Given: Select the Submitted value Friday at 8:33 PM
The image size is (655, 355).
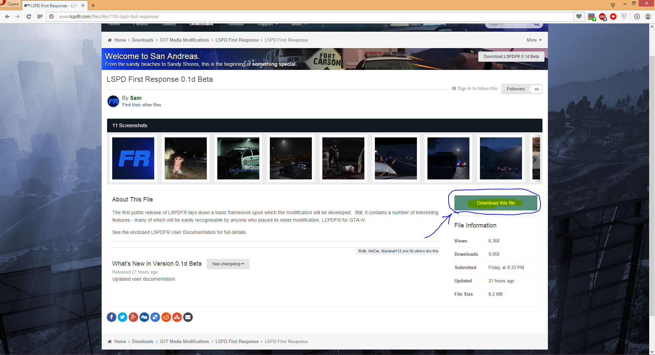Looking at the screenshot, I should pos(506,267).
